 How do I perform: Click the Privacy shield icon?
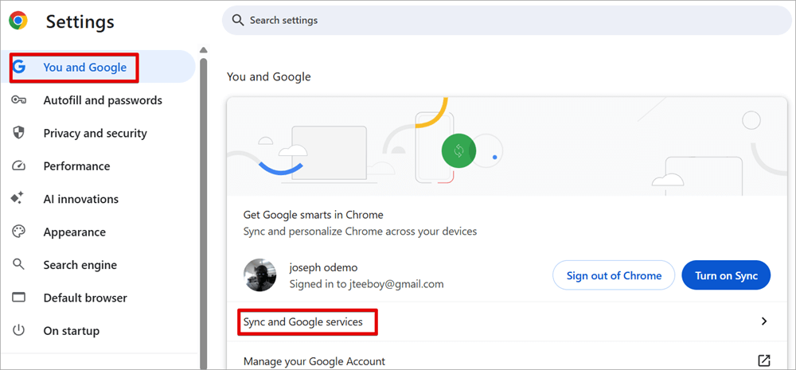(x=19, y=134)
